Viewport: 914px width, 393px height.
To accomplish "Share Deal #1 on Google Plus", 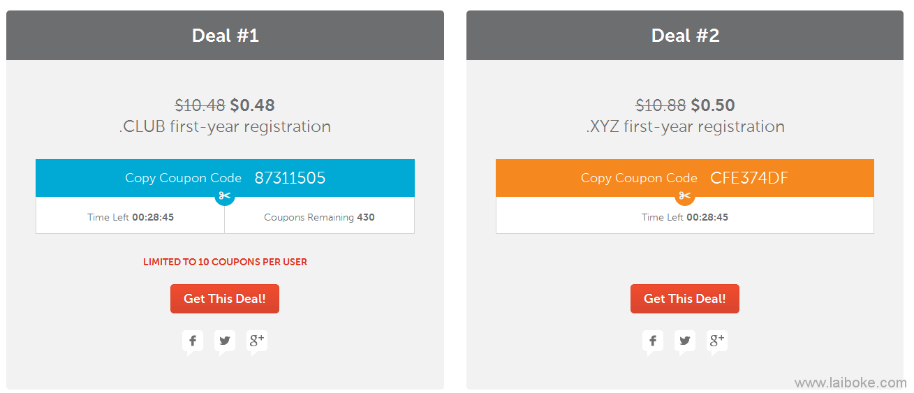I will tap(257, 341).
